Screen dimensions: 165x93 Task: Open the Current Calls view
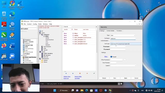29,45
